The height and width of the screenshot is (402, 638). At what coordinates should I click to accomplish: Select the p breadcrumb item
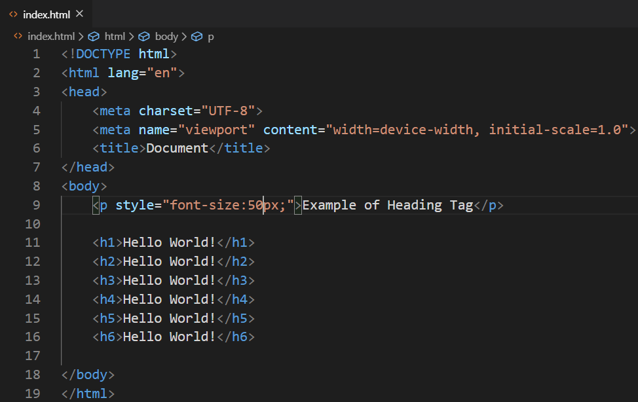[210, 37]
